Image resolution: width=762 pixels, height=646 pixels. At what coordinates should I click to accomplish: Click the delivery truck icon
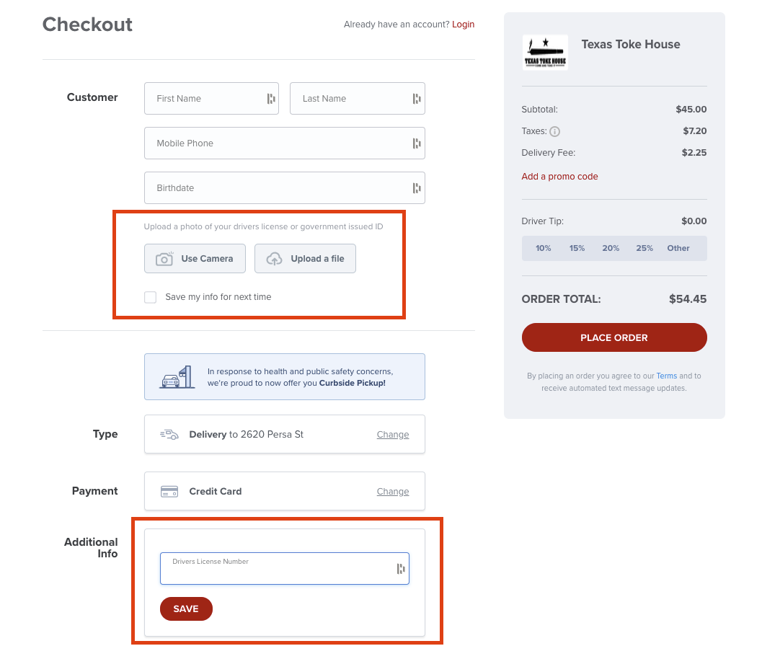pos(169,435)
